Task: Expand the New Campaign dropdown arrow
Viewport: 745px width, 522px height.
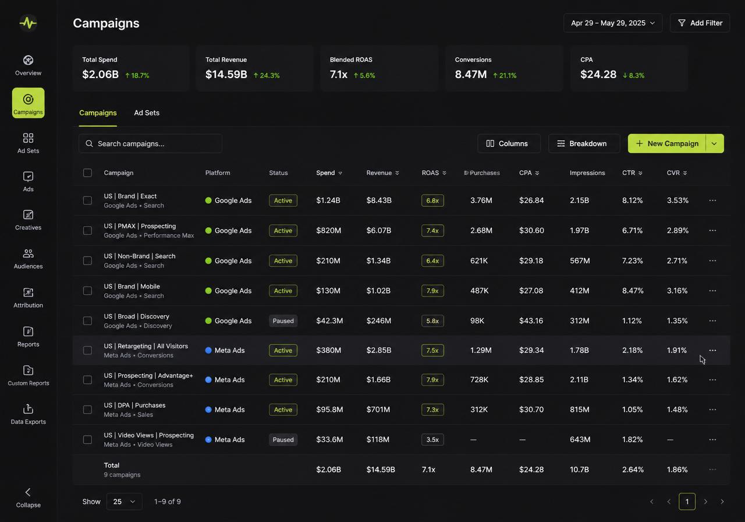Action: point(715,143)
